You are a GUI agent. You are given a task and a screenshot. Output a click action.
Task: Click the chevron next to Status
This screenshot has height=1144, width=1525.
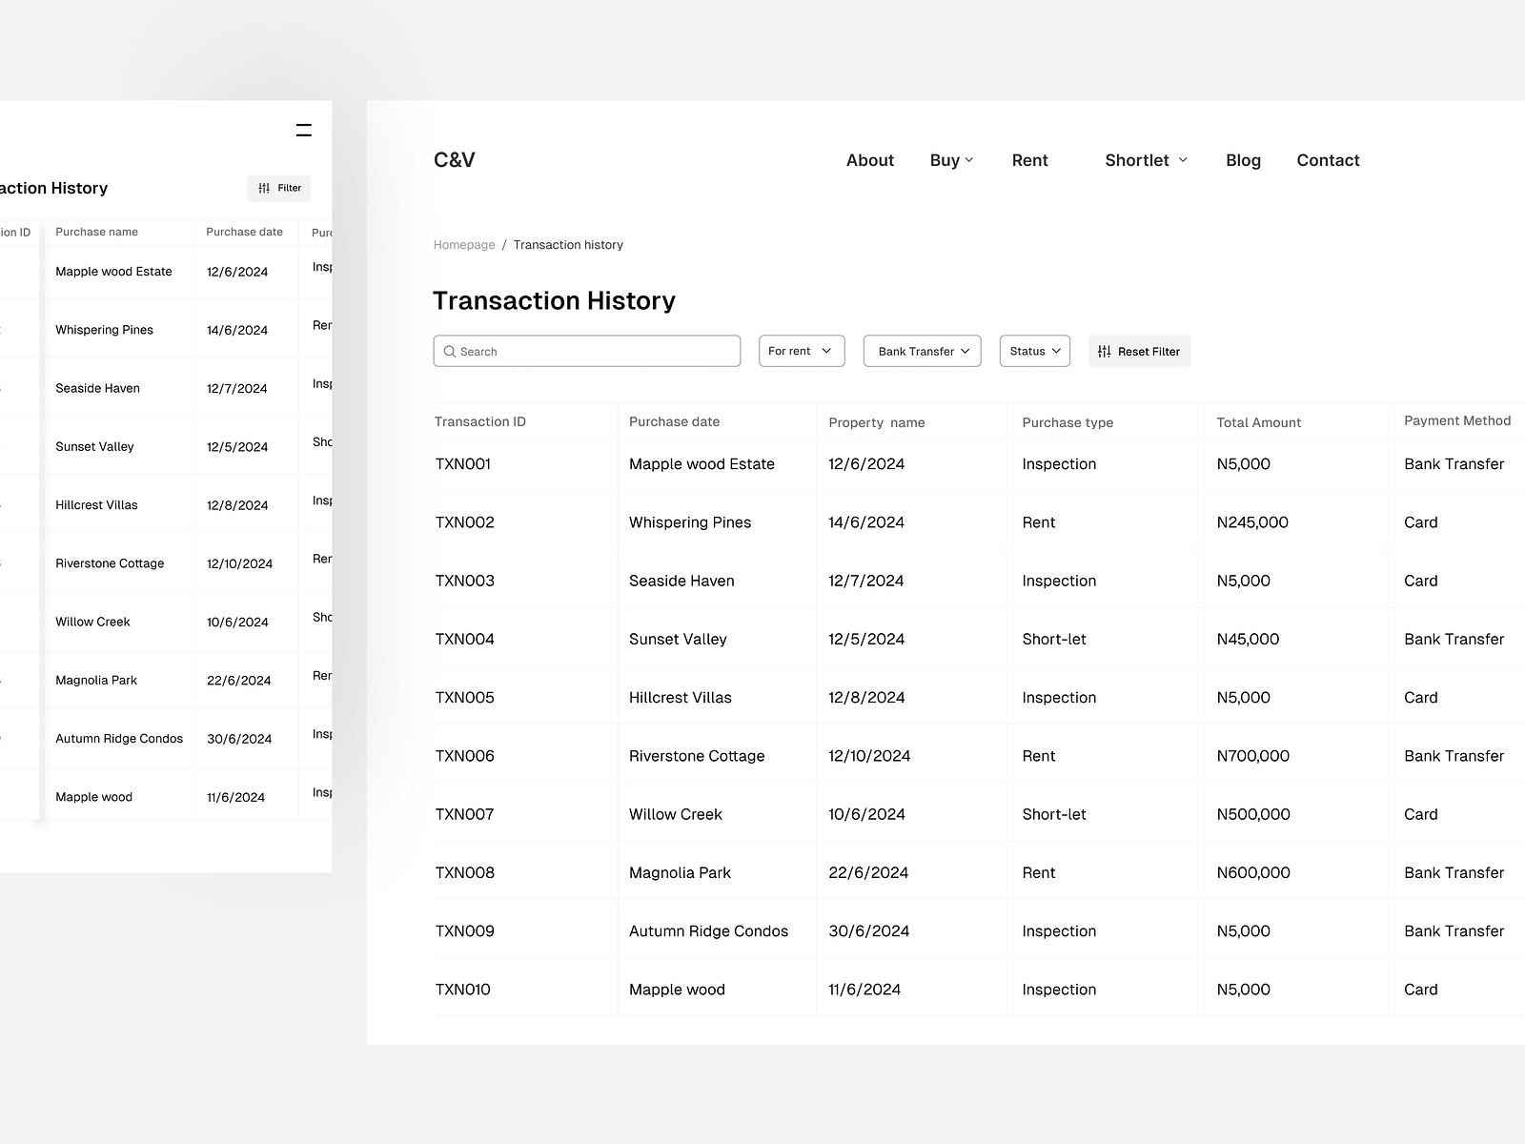tap(1059, 351)
